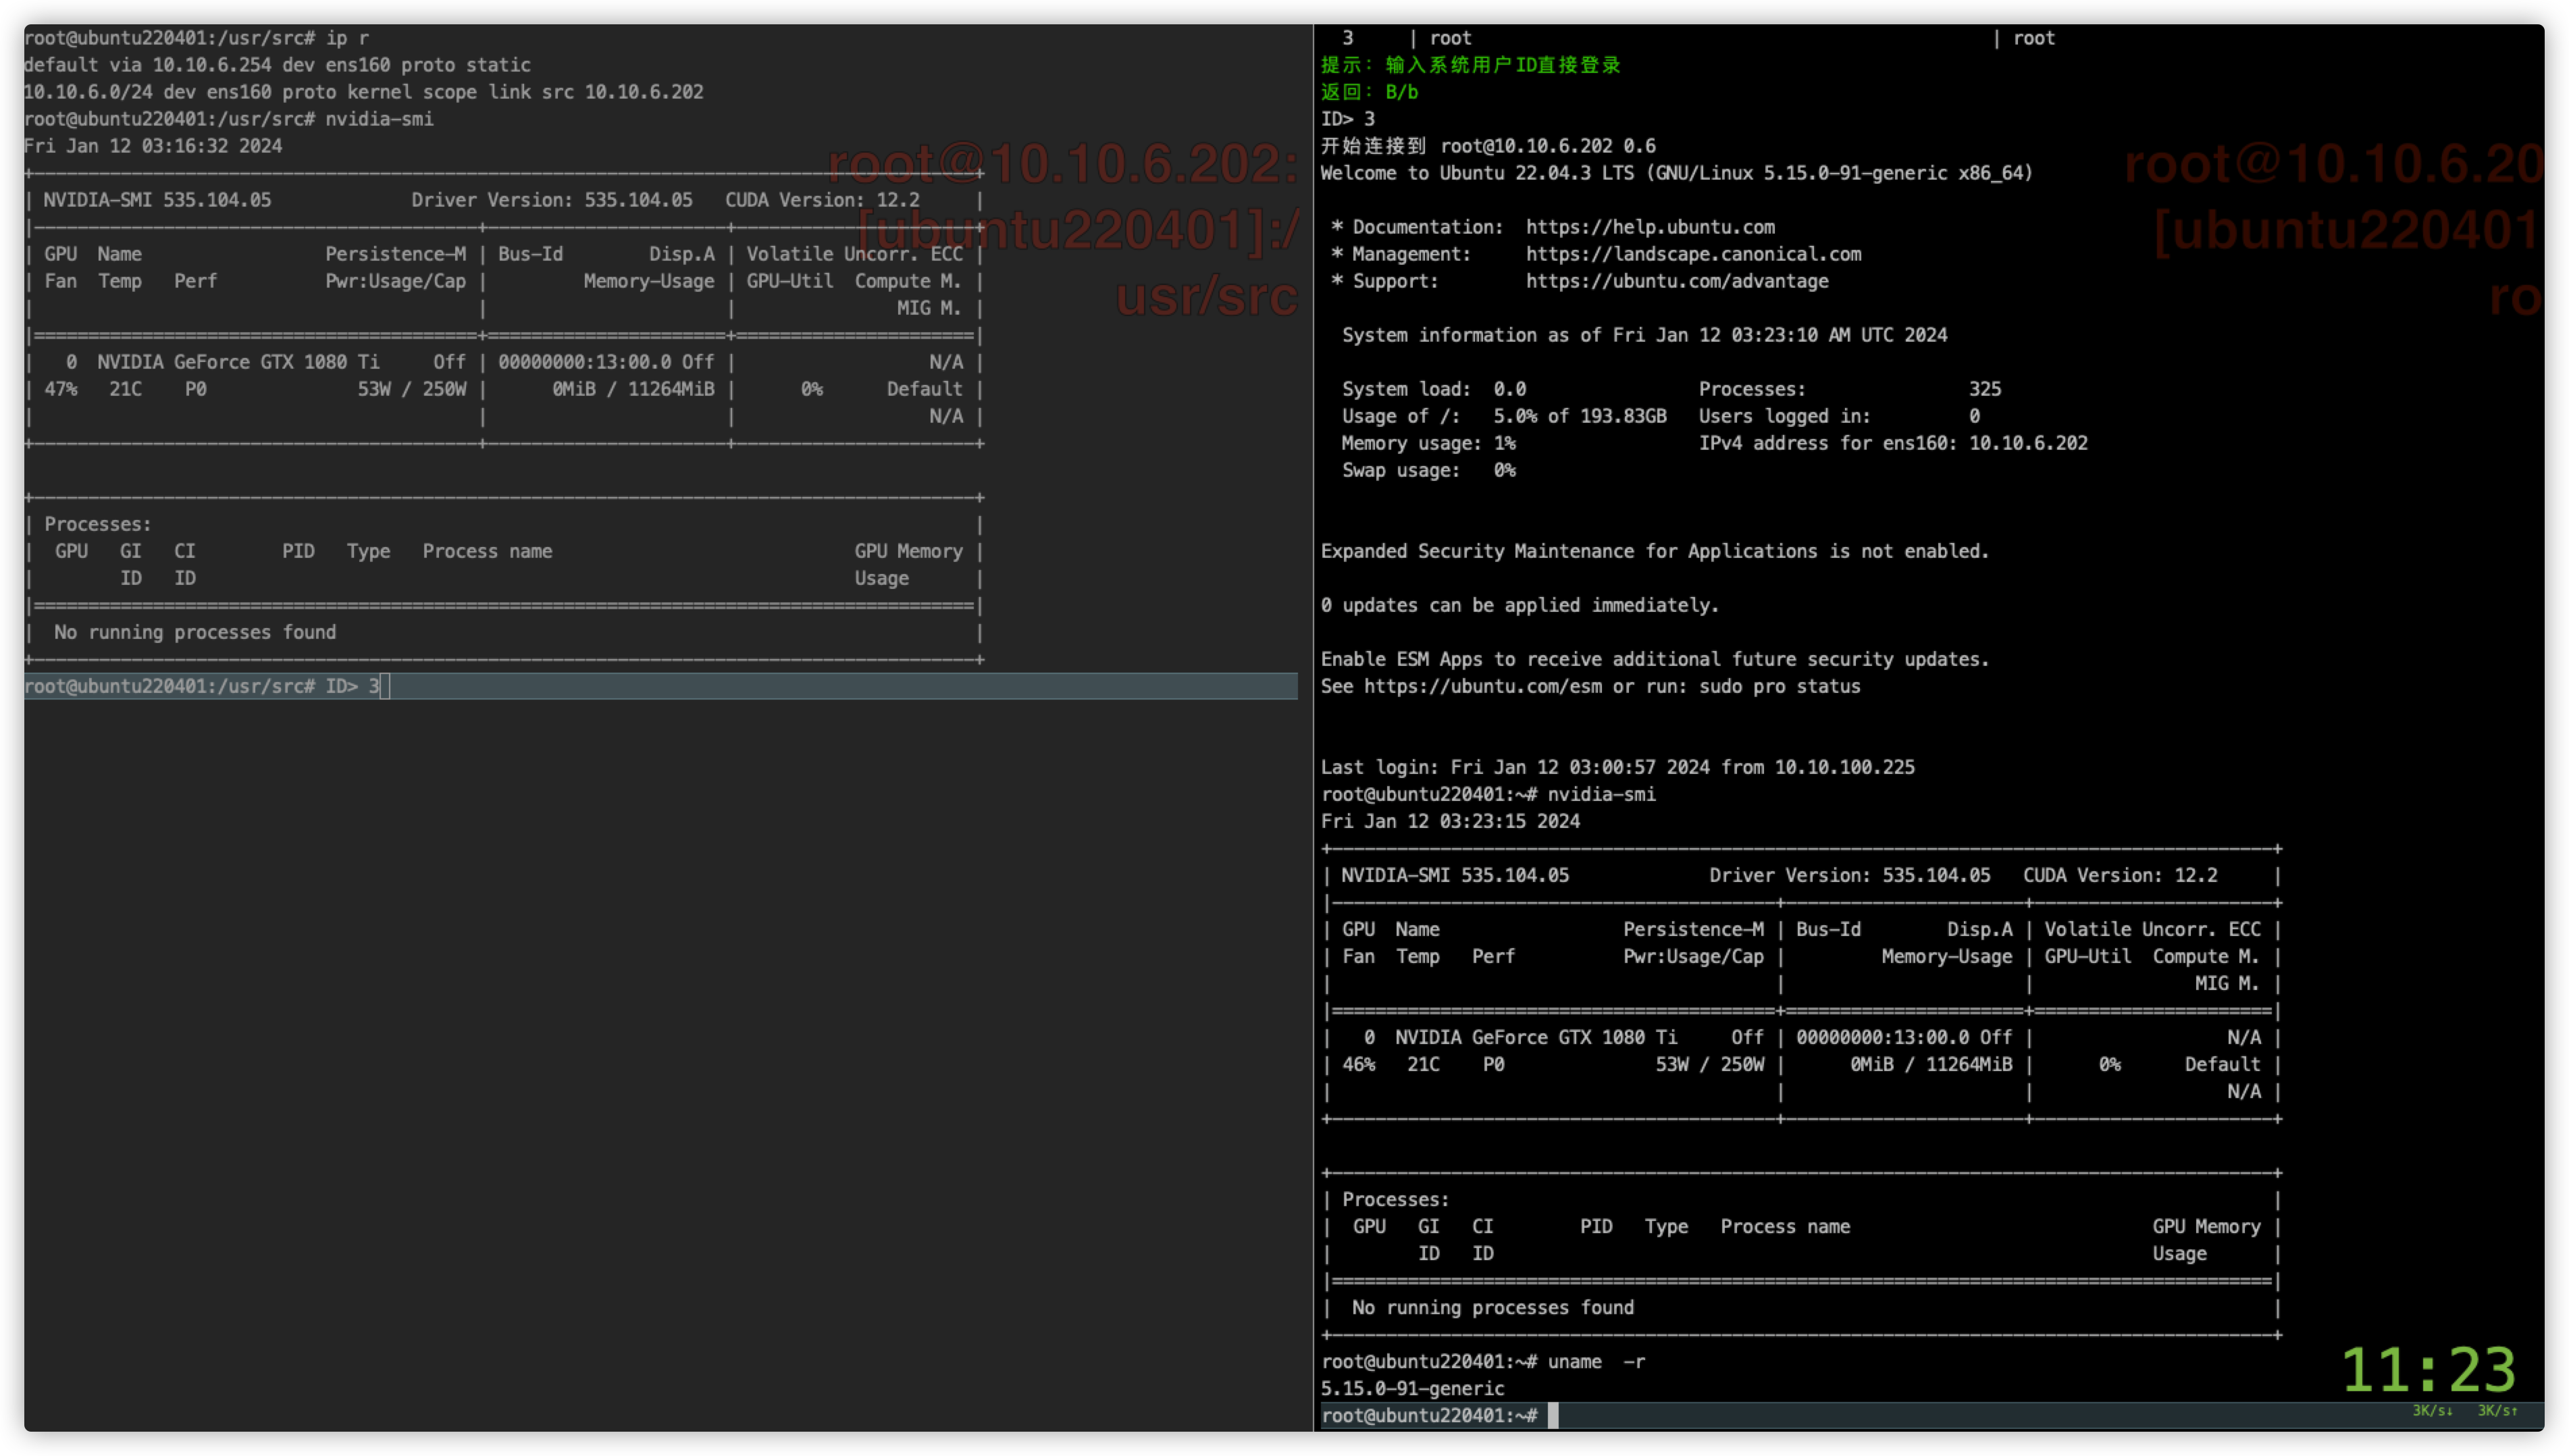
Task: Click the "Memory usage: 1%" entry
Action: (1428, 443)
